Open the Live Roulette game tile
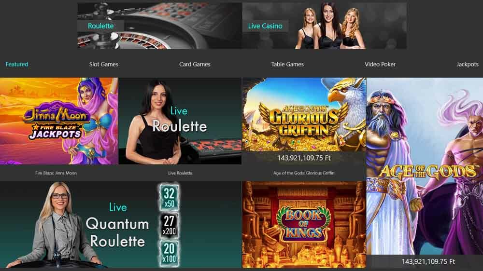 [180, 121]
